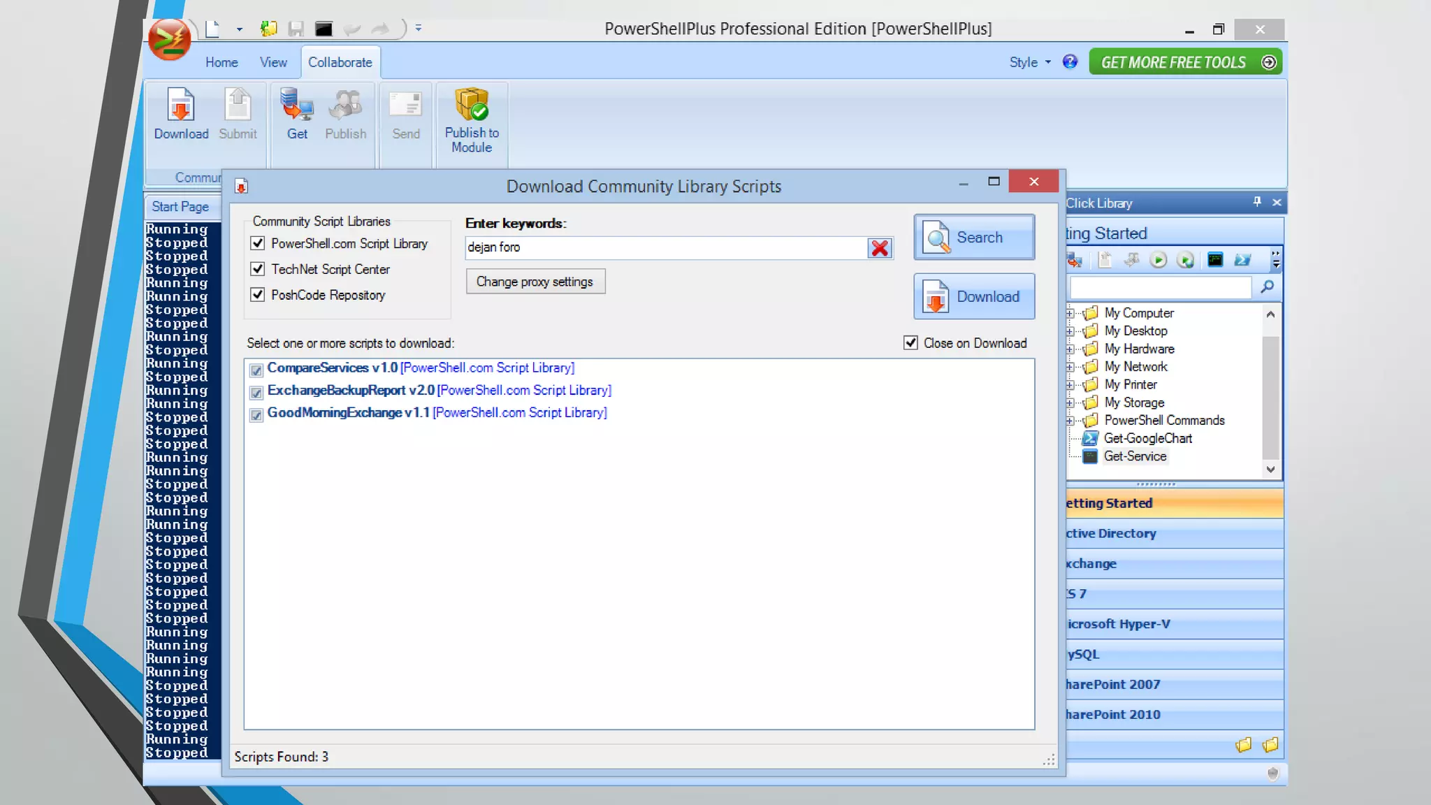Expand the My Hardware tree node

click(x=1070, y=349)
